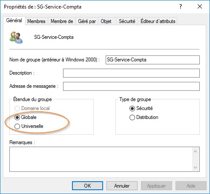Click the Remarques scrollbar down arrow
Viewport: 210px width, 194px height.
pyautogui.click(x=195, y=167)
